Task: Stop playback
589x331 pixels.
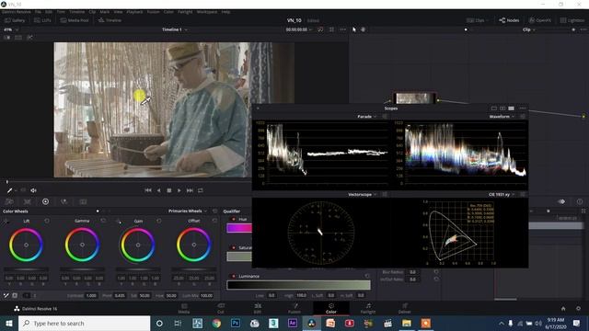Action: [169, 190]
